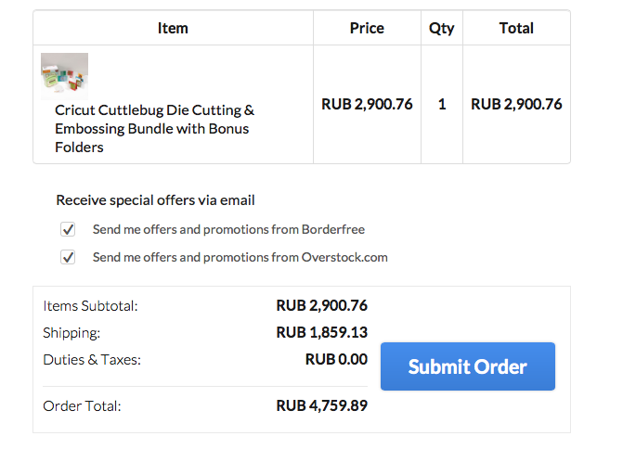Screen dimensions: 623x462
Task: Click the "Receive special offers via email" heading
Action: pyautogui.click(x=155, y=199)
